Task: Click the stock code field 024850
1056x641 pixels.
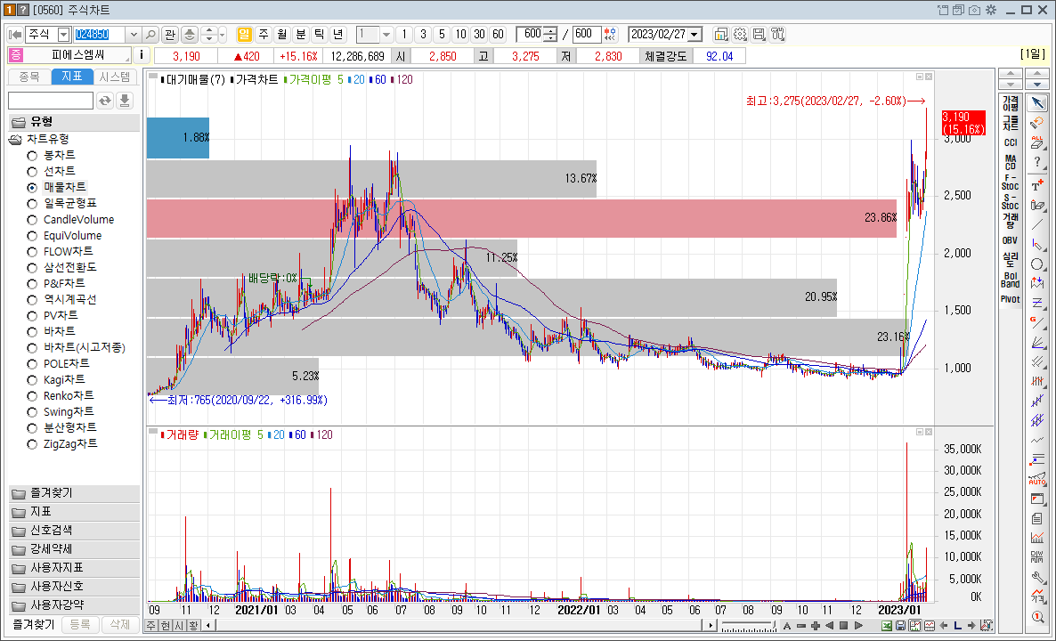Action: click(100, 35)
